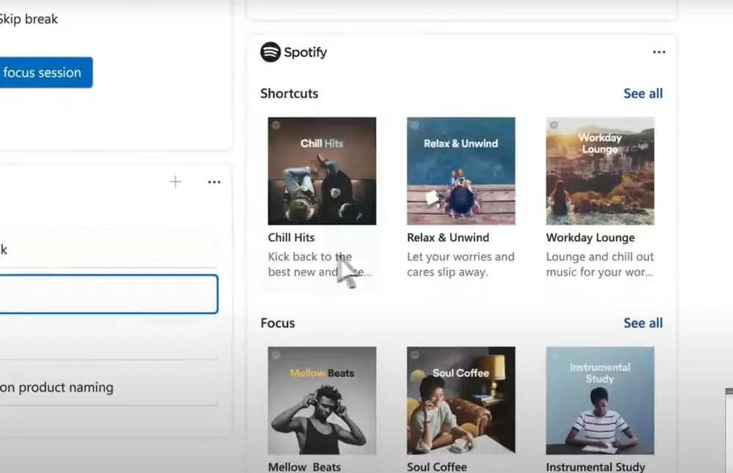
Task: Select the Instrumental Study playlist cover
Action: [x=600, y=401]
